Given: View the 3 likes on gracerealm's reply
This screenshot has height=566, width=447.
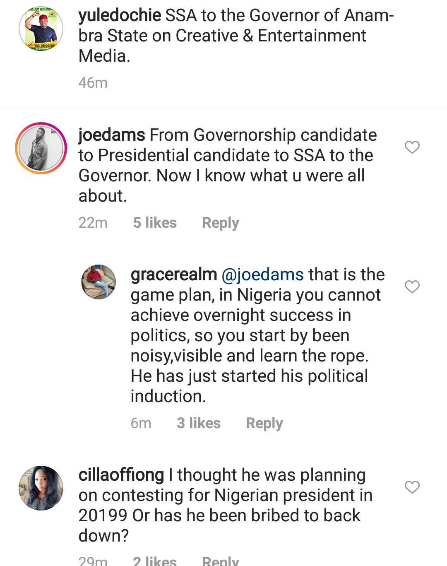Looking at the screenshot, I should (199, 423).
